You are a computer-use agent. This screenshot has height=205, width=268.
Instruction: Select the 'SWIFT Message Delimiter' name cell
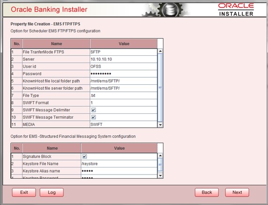point(56,110)
